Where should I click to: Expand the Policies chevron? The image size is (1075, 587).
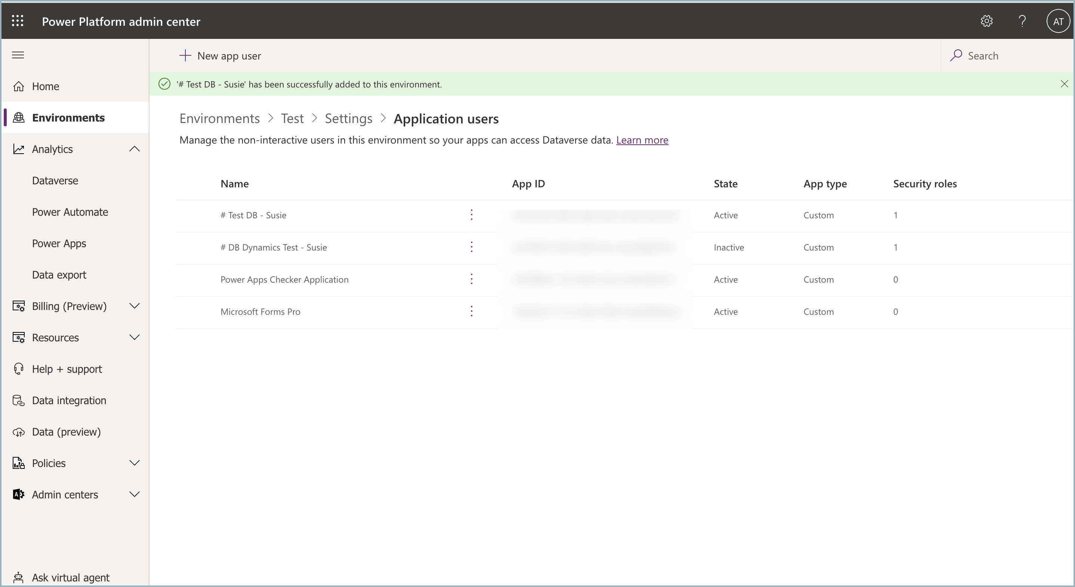click(x=135, y=462)
